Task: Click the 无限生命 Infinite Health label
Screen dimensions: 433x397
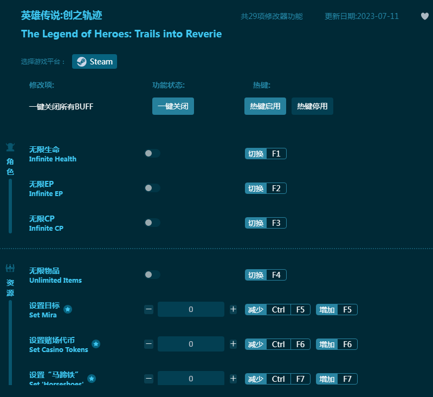Action: click(x=53, y=154)
